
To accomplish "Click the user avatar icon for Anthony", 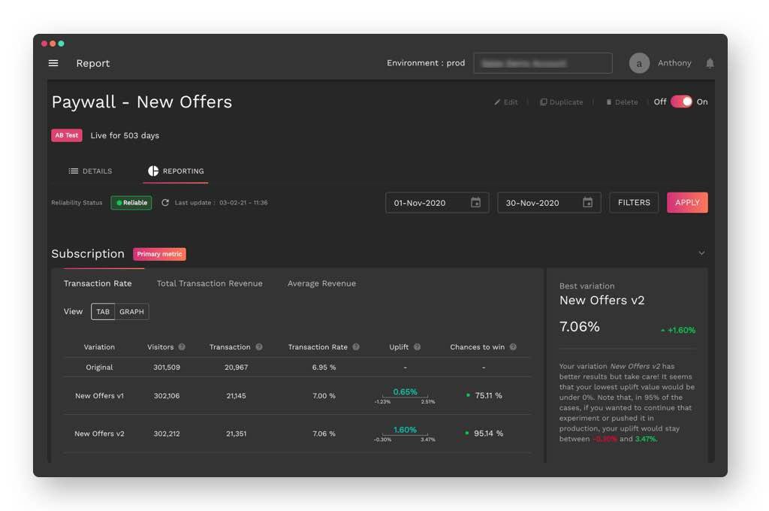I will (639, 63).
